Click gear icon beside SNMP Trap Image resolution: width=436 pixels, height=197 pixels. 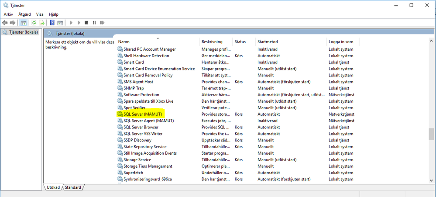(120, 88)
